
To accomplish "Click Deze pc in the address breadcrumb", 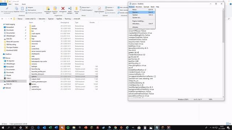I will pyautogui.click(x=20, y=19).
